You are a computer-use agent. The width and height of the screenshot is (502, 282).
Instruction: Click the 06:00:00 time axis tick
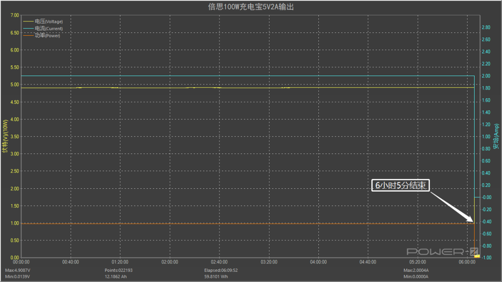point(467,262)
